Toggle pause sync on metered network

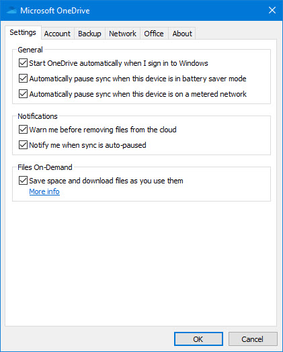[23, 94]
